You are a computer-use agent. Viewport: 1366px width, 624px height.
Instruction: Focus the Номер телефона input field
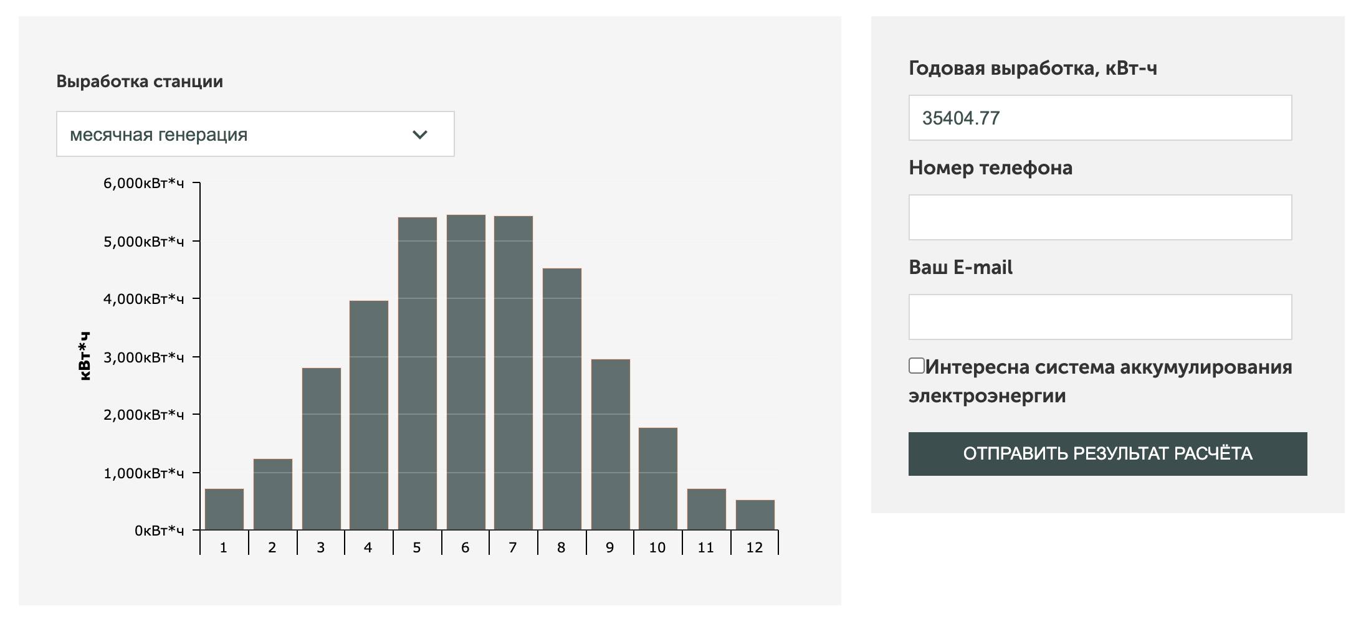click(1100, 217)
